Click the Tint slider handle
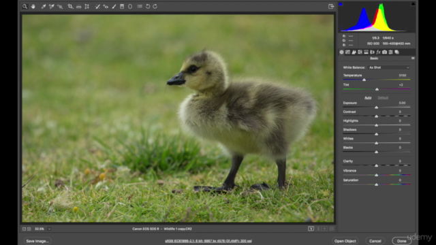436x245 pixels. pyautogui.click(x=377, y=89)
